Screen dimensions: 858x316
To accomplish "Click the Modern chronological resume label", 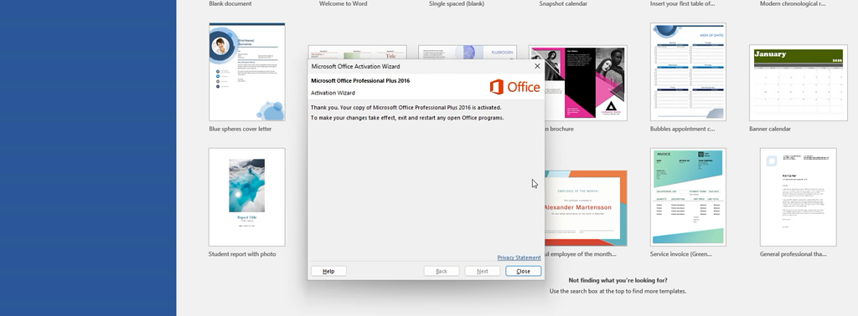I will [793, 3].
